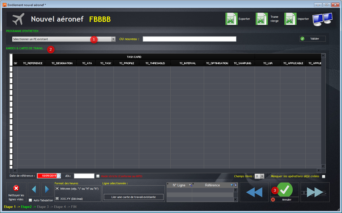
Task: Enable Mode stricte checkbox
Action: click(x=98, y=176)
